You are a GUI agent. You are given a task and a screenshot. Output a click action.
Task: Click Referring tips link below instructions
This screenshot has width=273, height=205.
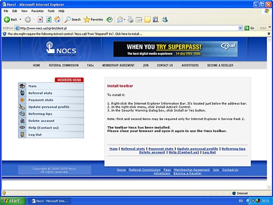click(234, 149)
